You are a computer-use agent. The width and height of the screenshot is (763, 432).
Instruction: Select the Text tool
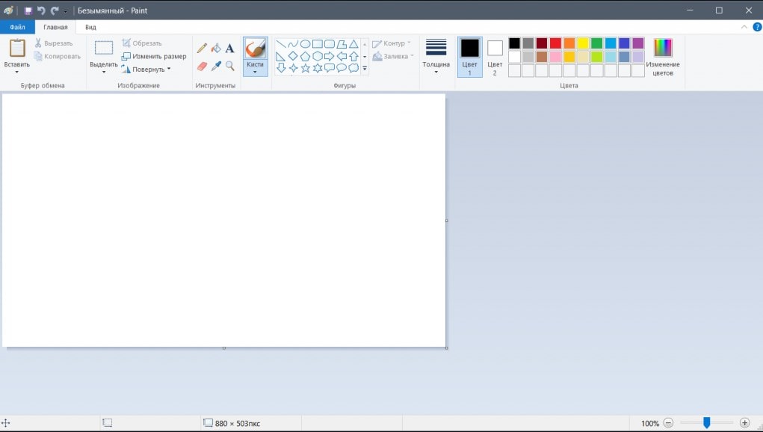pyautogui.click(x=229, y=48)
